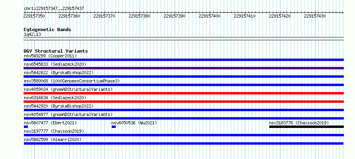Open nsv5607477 (Ebert2021) label

pos(50,123)
